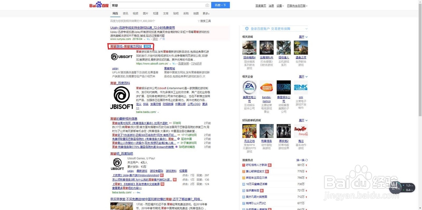
Task: Click the Baidu logo
Action: pyautogui.click(x=99, y=5)
